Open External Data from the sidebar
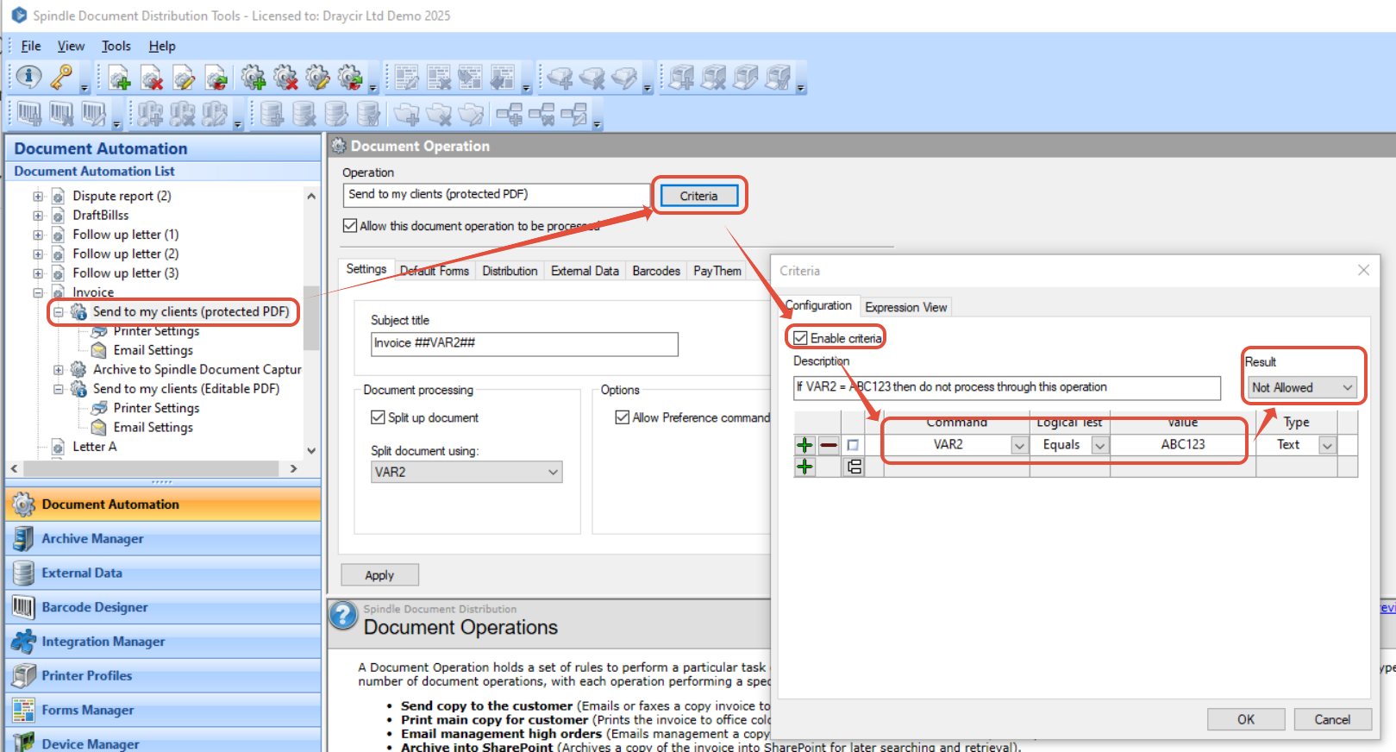The image size is (1396, 752). 164,573
